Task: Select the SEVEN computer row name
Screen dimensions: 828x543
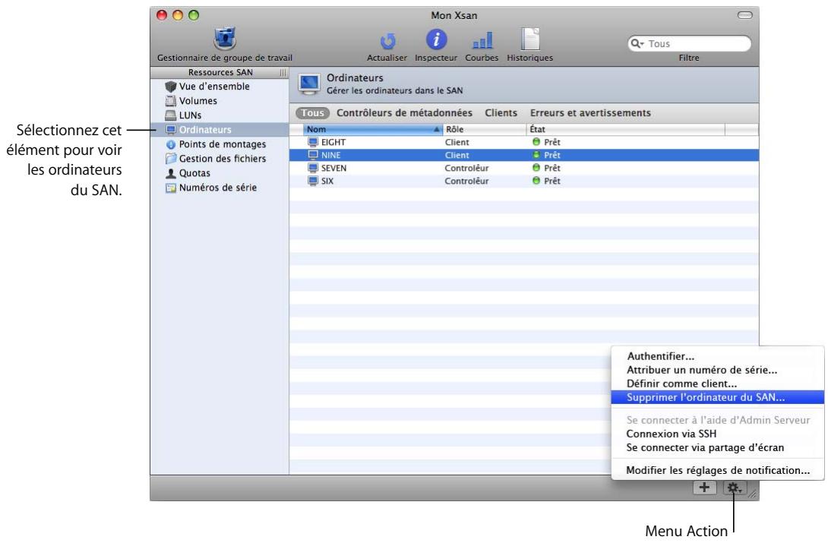Action: pyautogui.click(x=333, y=168)
